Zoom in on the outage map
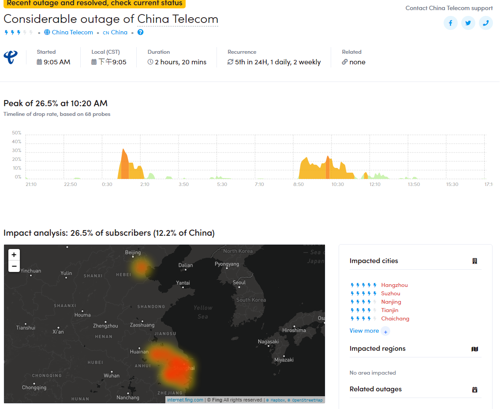This screenshot has height=409, width=504. (x=14, y=255)
